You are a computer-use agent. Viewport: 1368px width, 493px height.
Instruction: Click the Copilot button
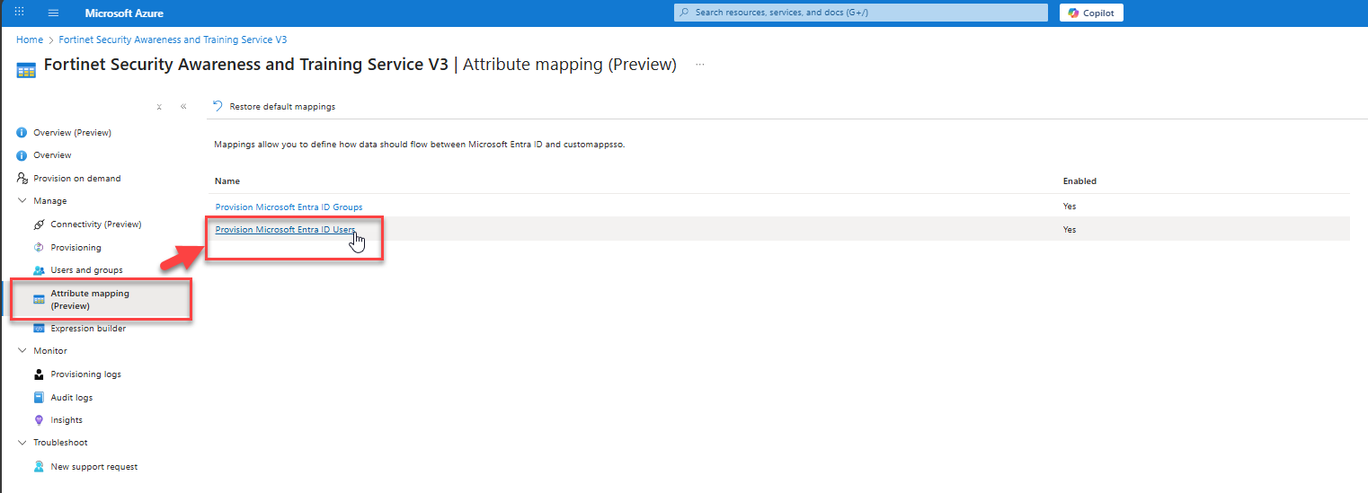click(1091, 13)
